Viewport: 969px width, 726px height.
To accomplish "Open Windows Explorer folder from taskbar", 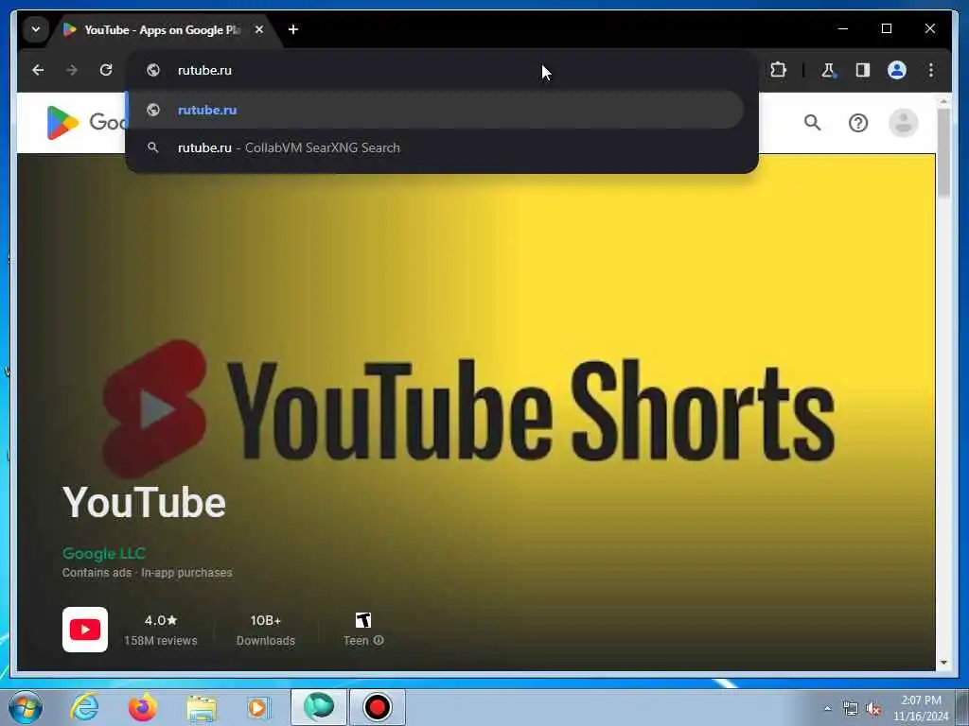I will coord(201,707).
